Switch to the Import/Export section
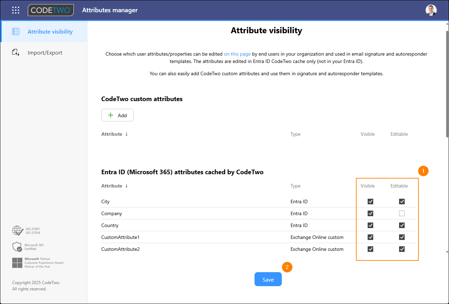 coord(45,53)
